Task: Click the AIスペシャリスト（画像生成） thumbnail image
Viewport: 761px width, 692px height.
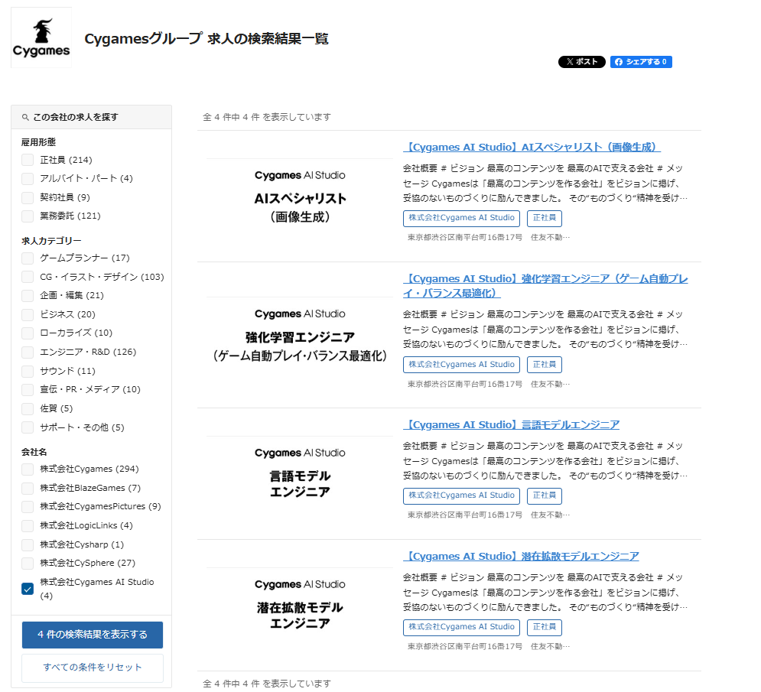Action: (300, 196)
